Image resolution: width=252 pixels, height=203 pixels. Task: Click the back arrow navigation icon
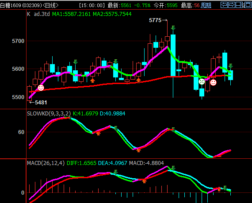click(224, 5)
